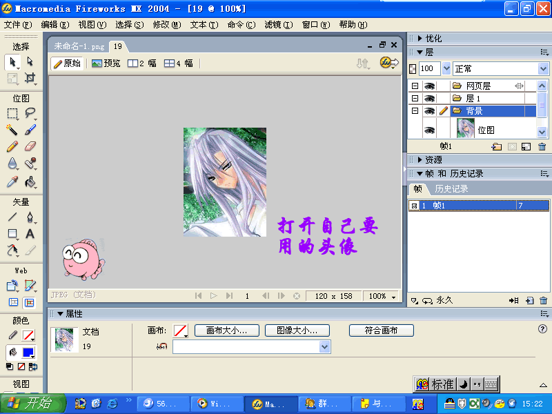This screenshot has width=552, height=414.
Task: Add new layer folder icon
Action: (x=496, y=146)
